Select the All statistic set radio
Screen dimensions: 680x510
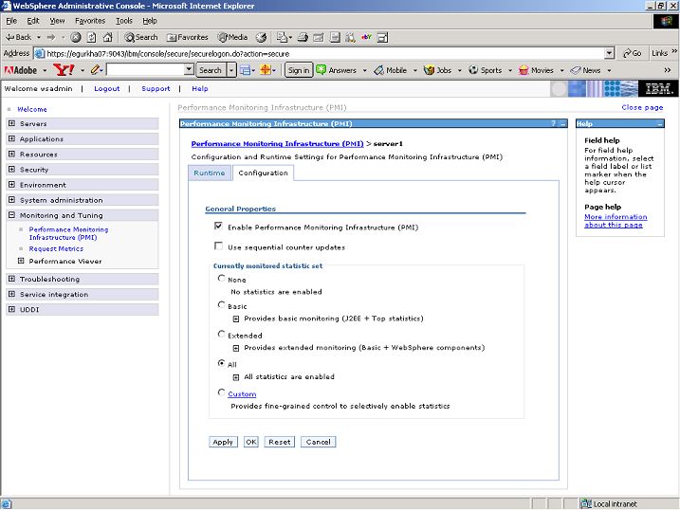pos(221,363)
